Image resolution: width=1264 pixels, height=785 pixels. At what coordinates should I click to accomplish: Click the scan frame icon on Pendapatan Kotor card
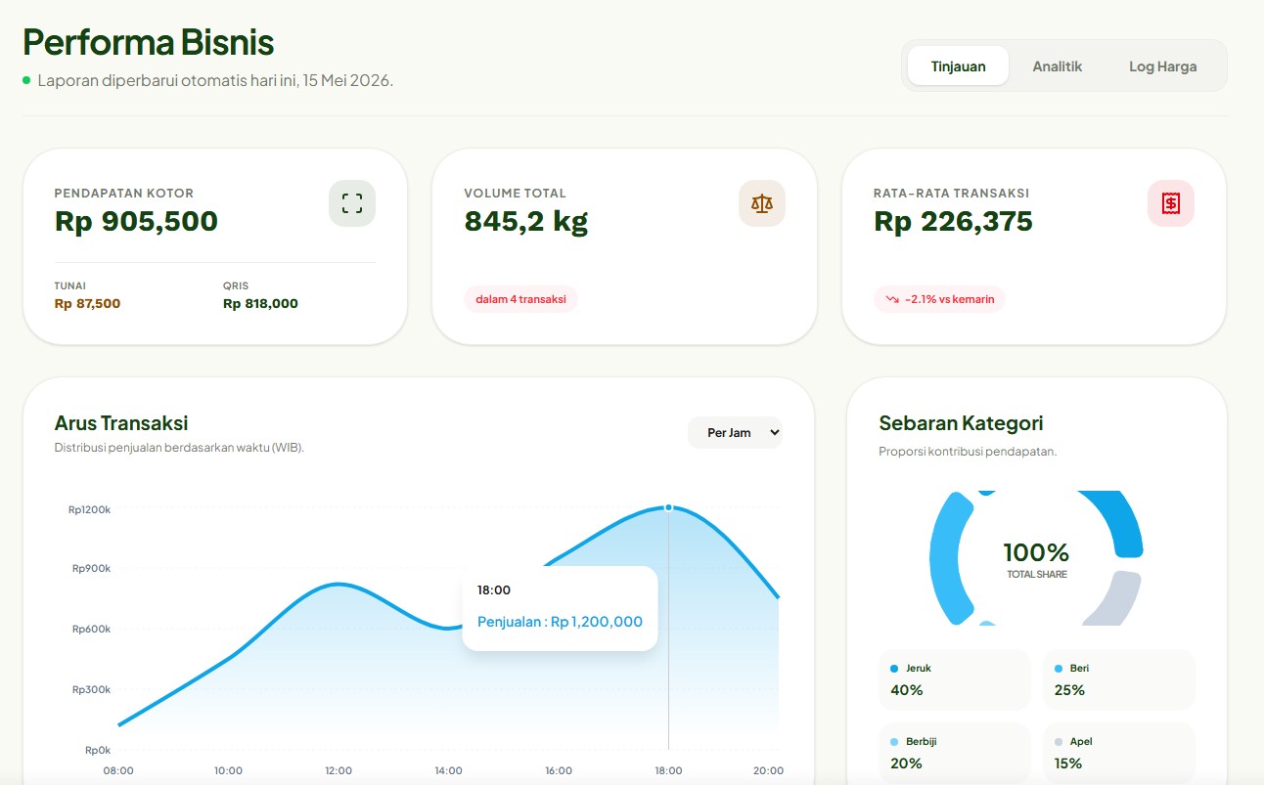(352, 203)
